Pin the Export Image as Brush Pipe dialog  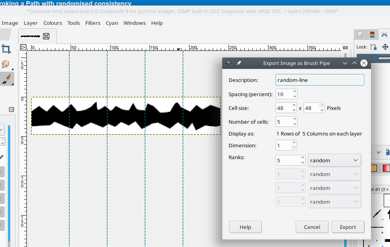point(239,63)
